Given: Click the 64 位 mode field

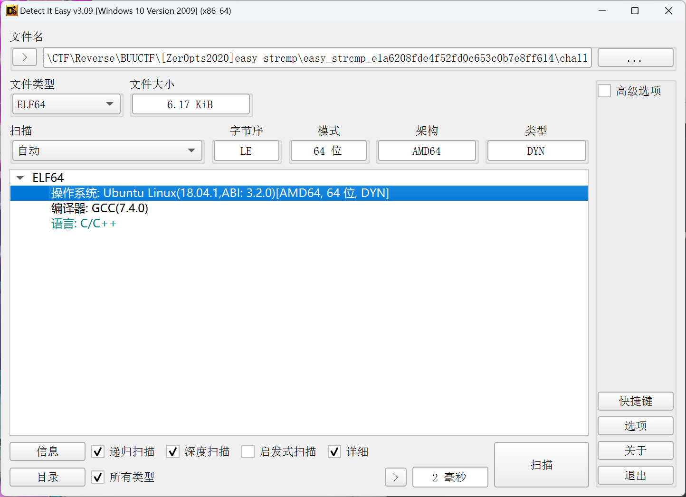Looking at the screenshot, I should tap(328, 151).
